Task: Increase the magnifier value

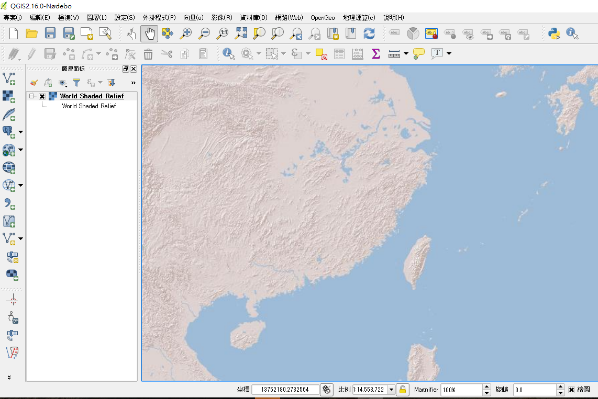Action: [486, 387]
